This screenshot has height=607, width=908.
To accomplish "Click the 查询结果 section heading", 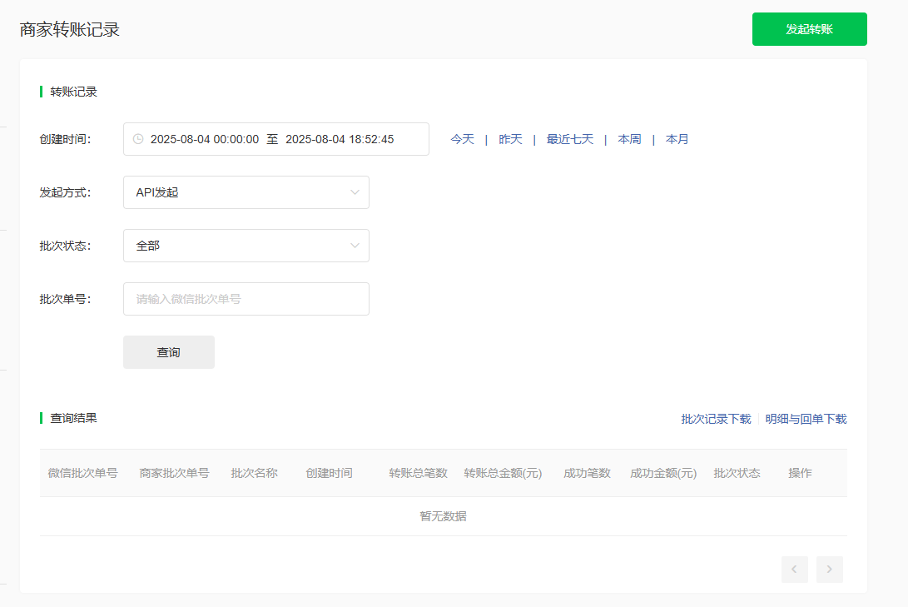I will 73,418.
